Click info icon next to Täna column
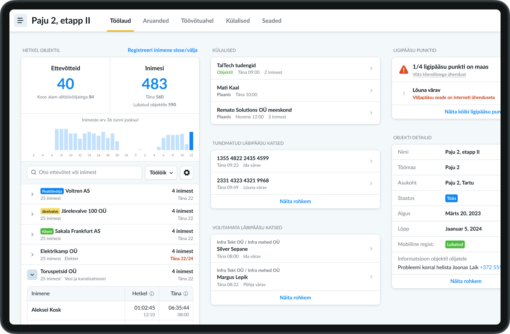Screen dimensions: 510x334 click(186, 293)
